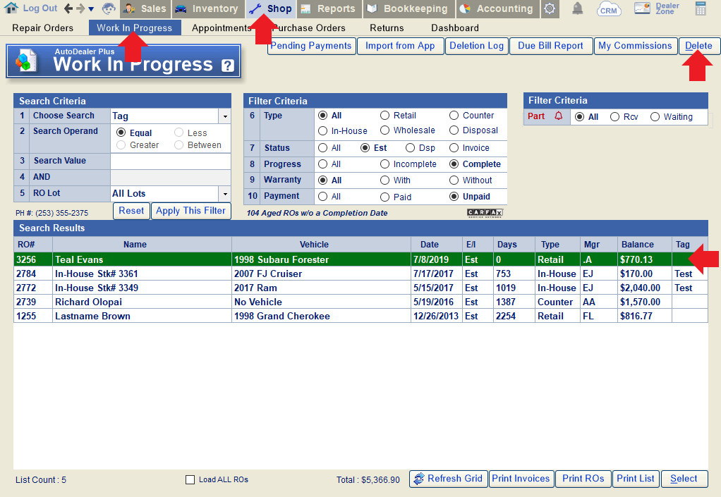Click the face avatar icon in top bar
Image resolution: width=721 pixels, height=497 pixels.
coord(109,8)
